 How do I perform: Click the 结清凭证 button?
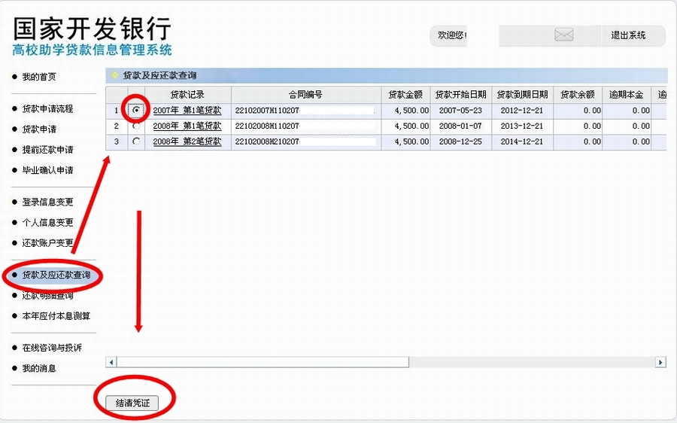click(x=132, y=403)
